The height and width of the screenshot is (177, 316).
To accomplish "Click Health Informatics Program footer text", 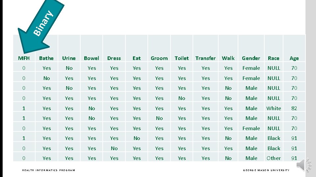I will 48,170.
